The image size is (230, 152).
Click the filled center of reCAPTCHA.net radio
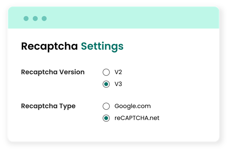[x=106, y=118]
